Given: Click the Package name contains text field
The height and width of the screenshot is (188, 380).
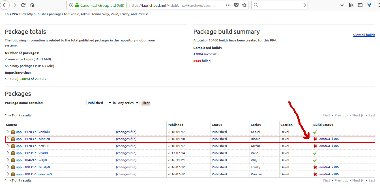Looking at the screenshot, I should (65, 103).
